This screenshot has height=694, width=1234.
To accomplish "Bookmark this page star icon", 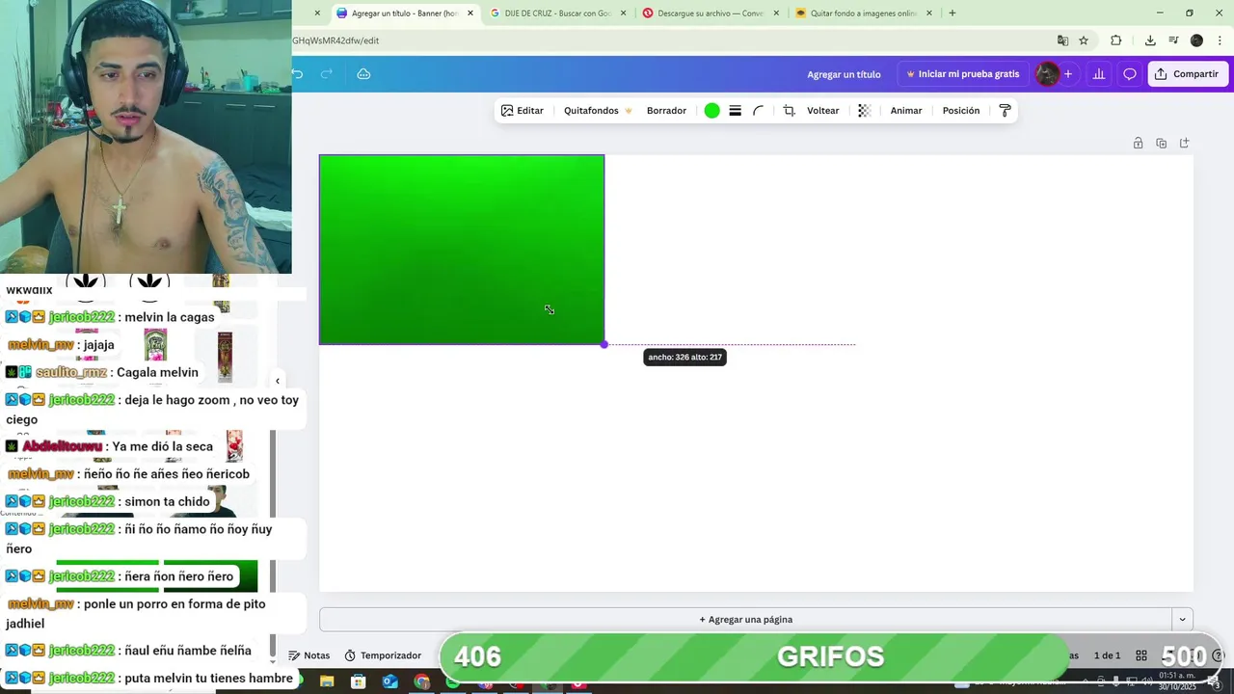I will (1084, 40).
